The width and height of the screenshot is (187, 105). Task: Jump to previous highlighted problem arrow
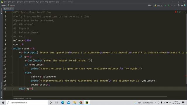coord(183,12)
